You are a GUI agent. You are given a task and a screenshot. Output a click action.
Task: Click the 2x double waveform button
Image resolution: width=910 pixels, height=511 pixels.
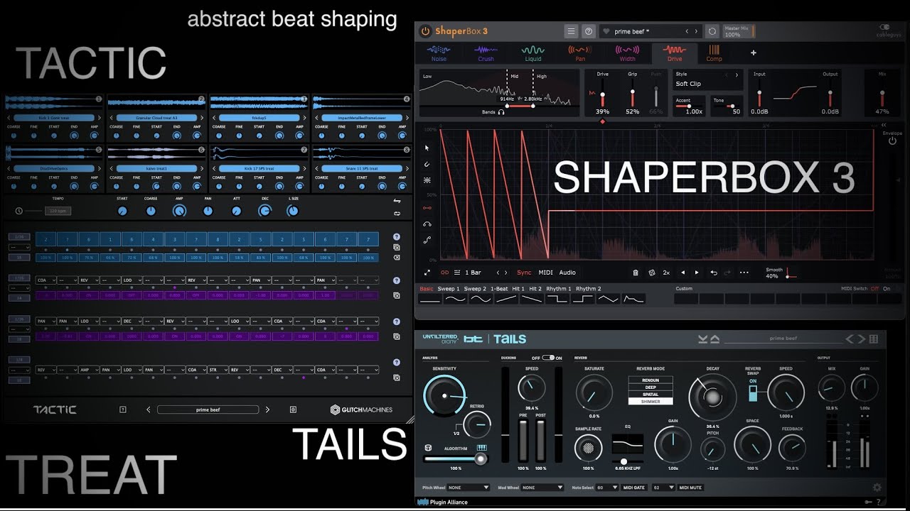pyautogui.click(x=666, y=273)
